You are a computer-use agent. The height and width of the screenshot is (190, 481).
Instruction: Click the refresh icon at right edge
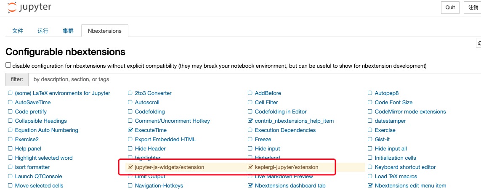pos(478,44)
